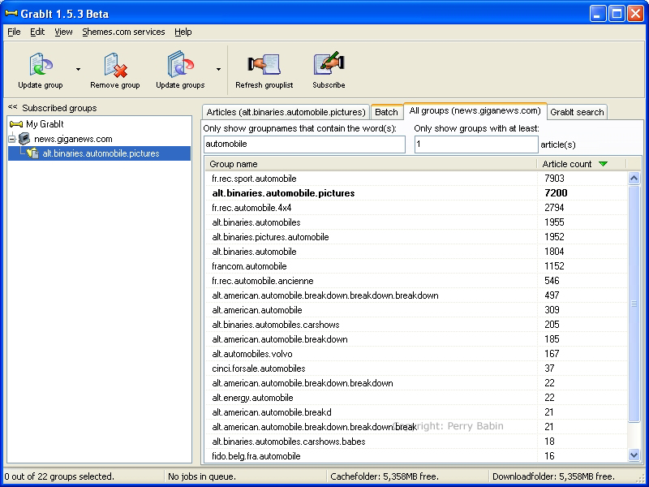This screenshot has width=649, height=487.
Task: Switch to Articles (alt.binaries.automobile.pictures) tab
Action: [x=286, y=112]
